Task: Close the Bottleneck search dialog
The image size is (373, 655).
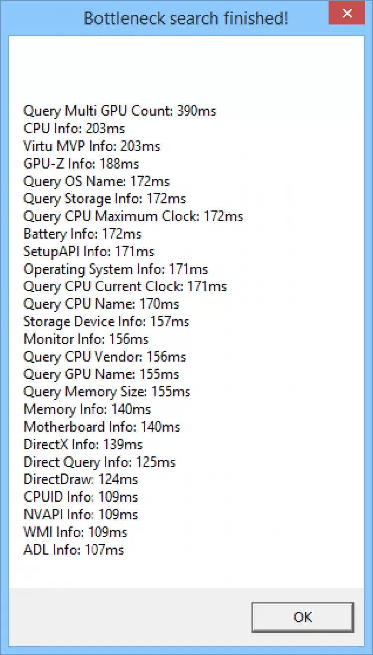Action: pyautogui.click(x=347, y=13)
